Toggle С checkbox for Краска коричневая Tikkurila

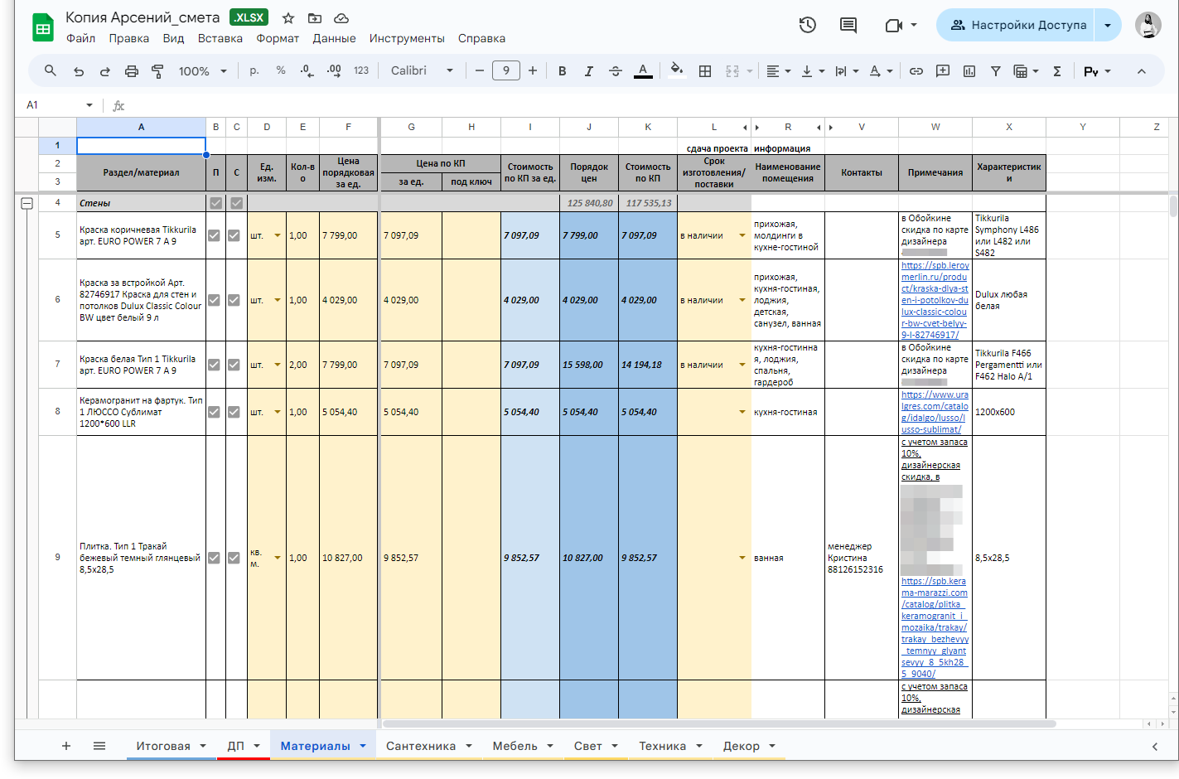(x=234, y=235)
